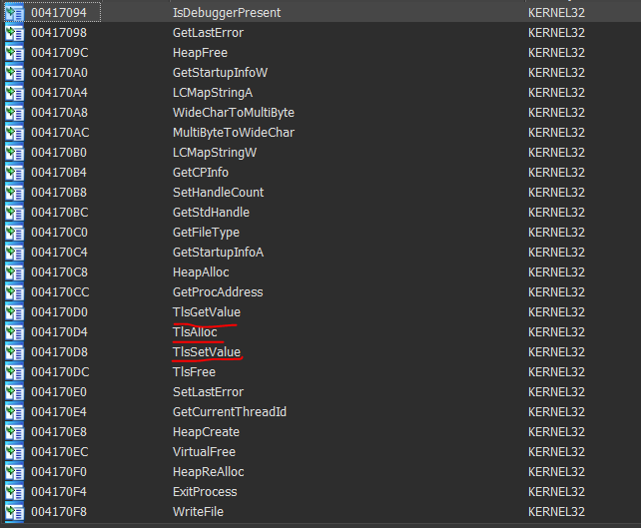The width and height of the screenshot is (641, 528).
Task: Click address 004170BC
Action: 60,213
